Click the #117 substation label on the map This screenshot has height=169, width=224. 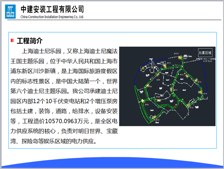(x=176, y=90)
